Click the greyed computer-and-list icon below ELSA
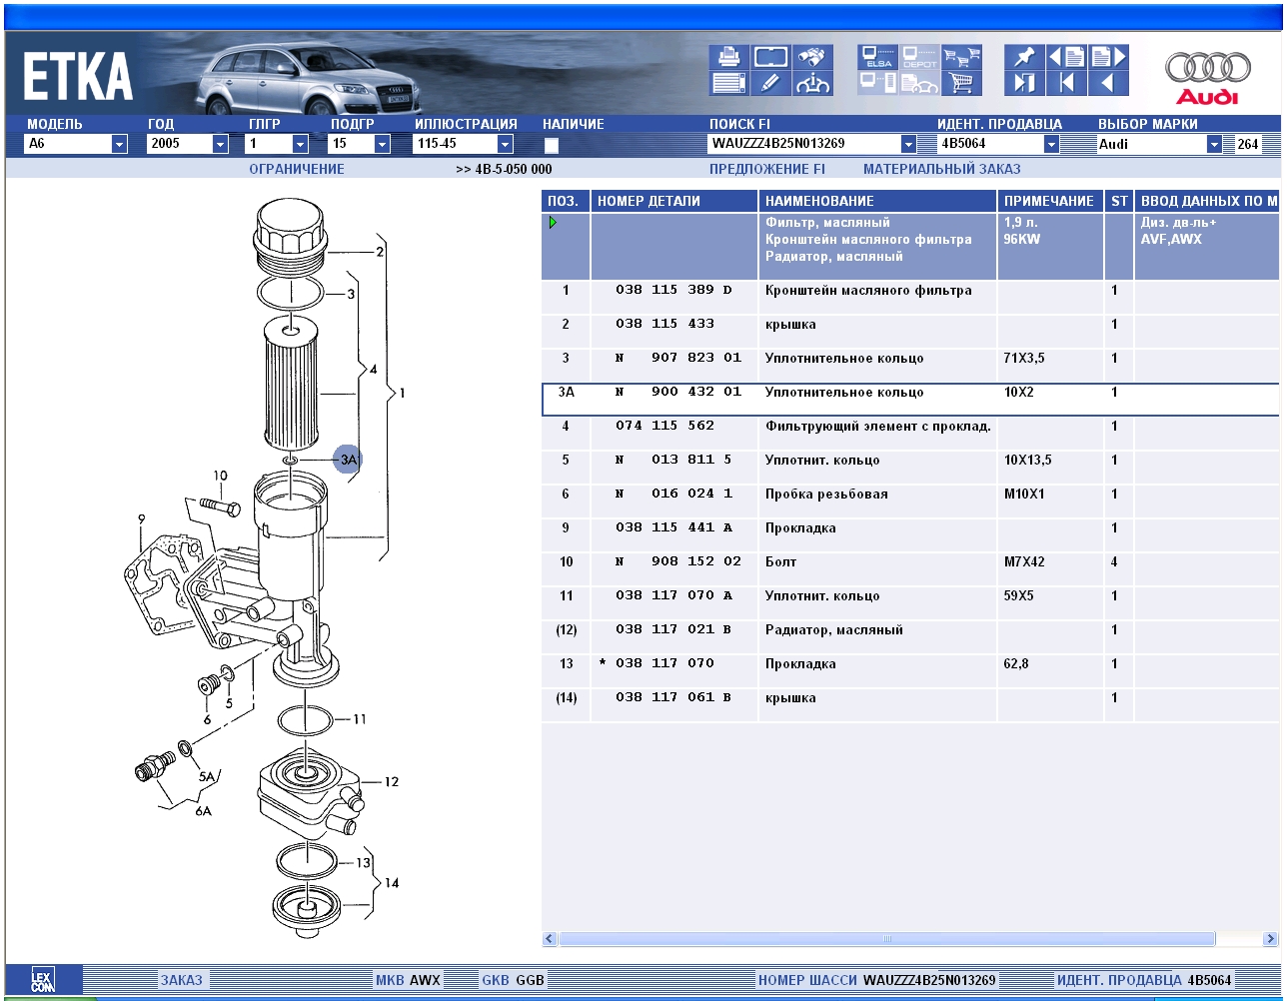 (878, 83)
